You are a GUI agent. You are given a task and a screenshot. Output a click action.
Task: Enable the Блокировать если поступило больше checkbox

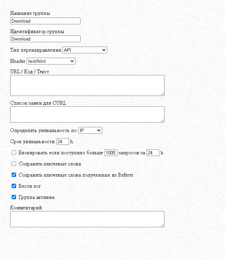point(14,153)
